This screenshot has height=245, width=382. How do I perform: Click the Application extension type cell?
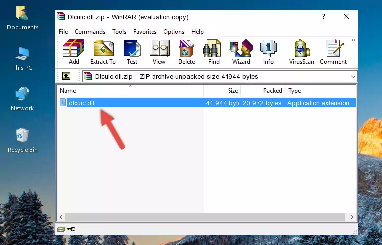coord(318,103)
